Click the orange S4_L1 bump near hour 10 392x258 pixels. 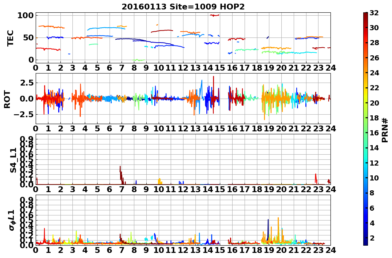point(160,181)
